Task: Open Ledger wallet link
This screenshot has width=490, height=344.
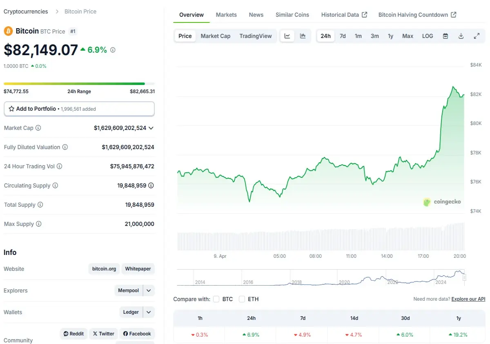Action: (x=131, y=312)
